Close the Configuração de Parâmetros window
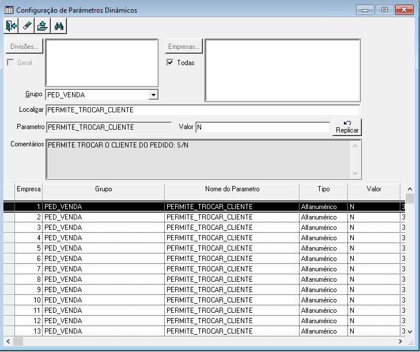 [x=404, y=10]
